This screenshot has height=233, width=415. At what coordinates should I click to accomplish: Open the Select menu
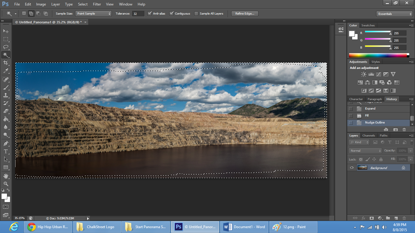(83, 4)
